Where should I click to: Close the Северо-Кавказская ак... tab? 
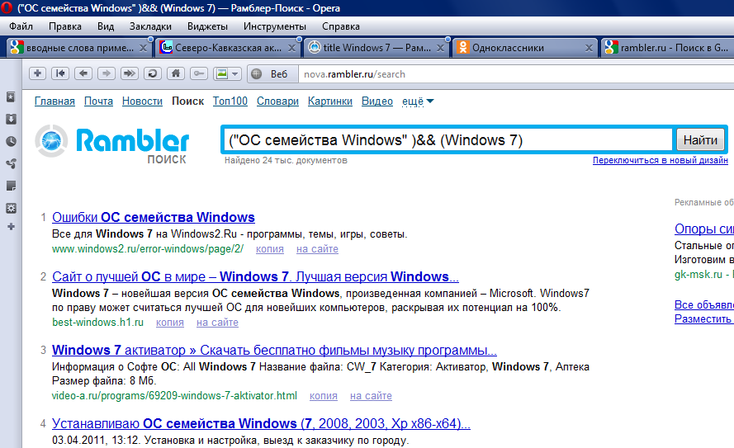click(x=291, y=48)
